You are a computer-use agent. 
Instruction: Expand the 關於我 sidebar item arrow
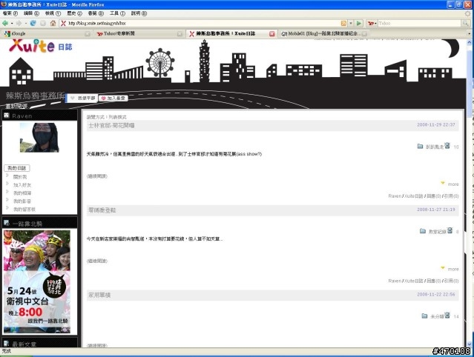[x=7, y=176]
